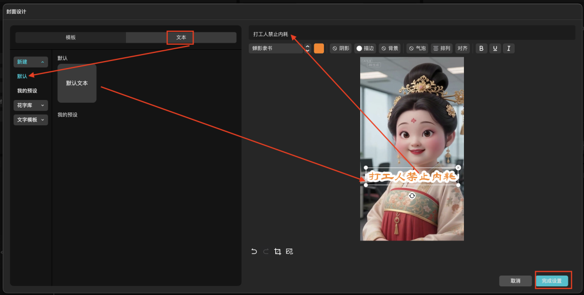The width and height of the screenshot is (584, 295).
Task: Expand the 文字模板 section
Action: 30,120
